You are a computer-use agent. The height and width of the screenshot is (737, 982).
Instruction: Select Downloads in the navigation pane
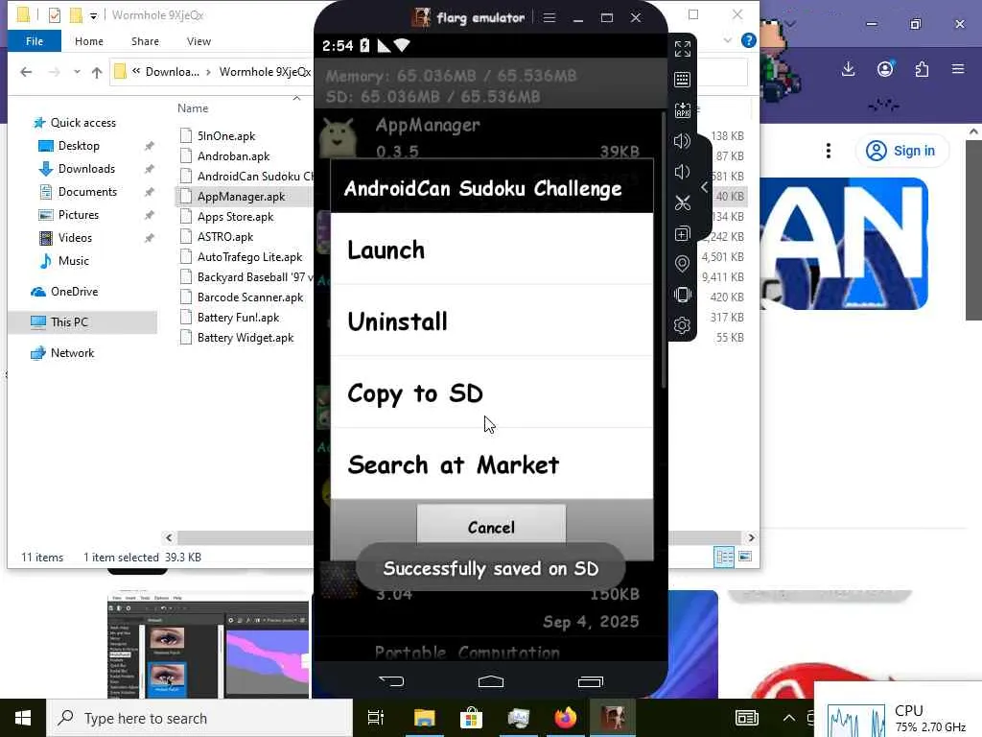[86, 169]
